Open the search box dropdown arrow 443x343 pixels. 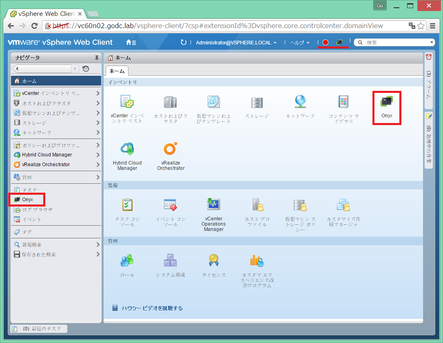tap(432, 42)
